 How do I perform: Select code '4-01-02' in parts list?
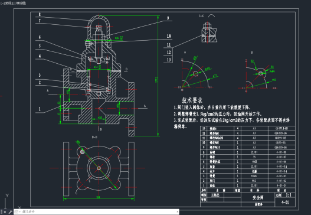click(x=281, y=181)
